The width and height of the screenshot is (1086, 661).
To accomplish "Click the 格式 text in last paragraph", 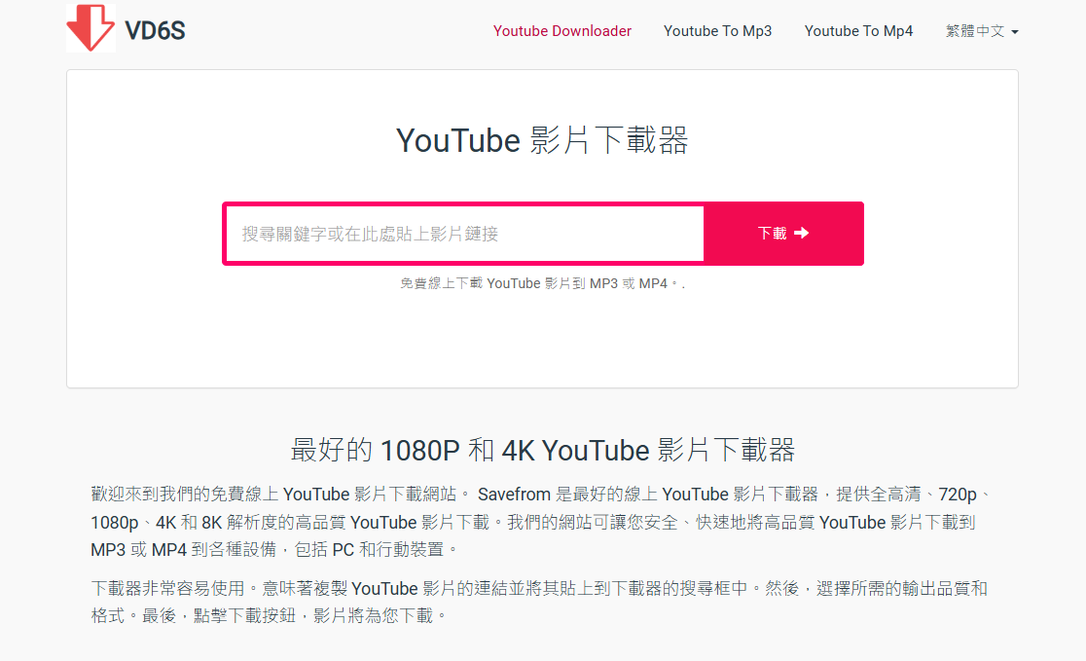I will [x=107, y=615].
